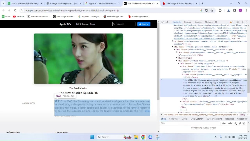Show more DevTools tabs chevron
The width and height of the screenshot is (250, 141).
216,22
